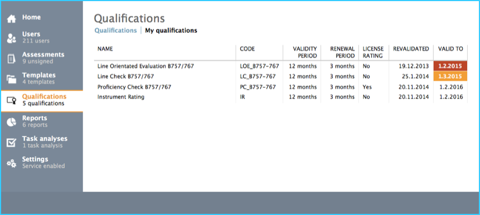The image size is (480, 215).
Task: Click the red 1.2.2015 expiry cell
Action: pyautogui.click(x=450, y=66)
